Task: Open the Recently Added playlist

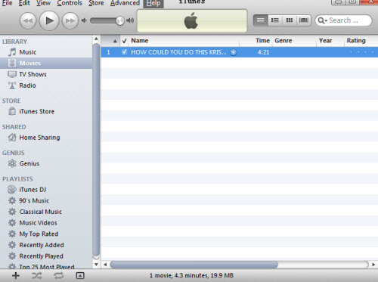Action: [46, 245]
